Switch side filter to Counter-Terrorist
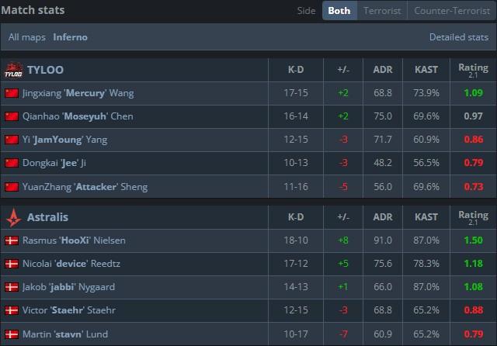 pyautogui.click(x=452, y=11)
